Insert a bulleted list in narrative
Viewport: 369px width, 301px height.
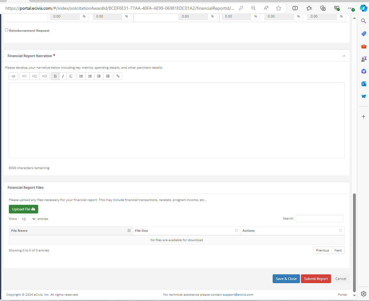pos(81,76)
